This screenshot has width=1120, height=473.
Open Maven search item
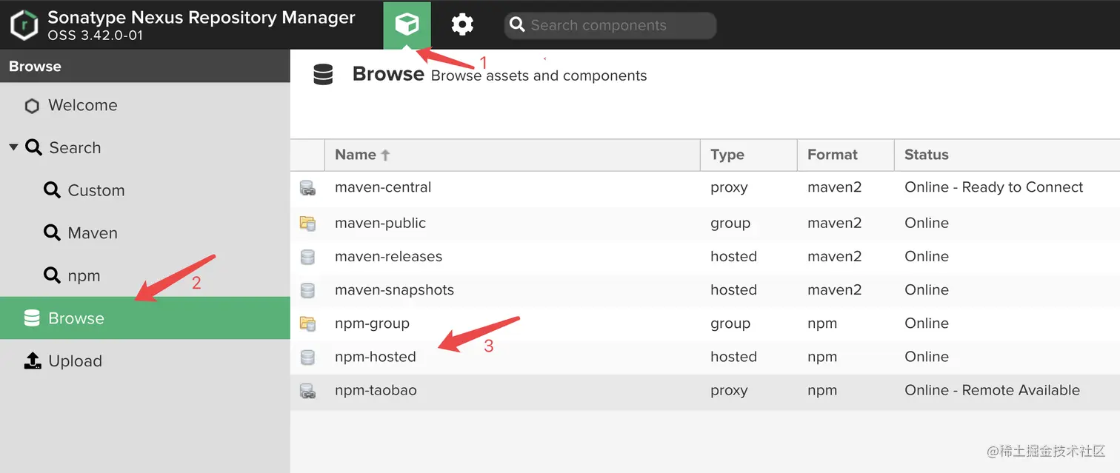(93, 233)
